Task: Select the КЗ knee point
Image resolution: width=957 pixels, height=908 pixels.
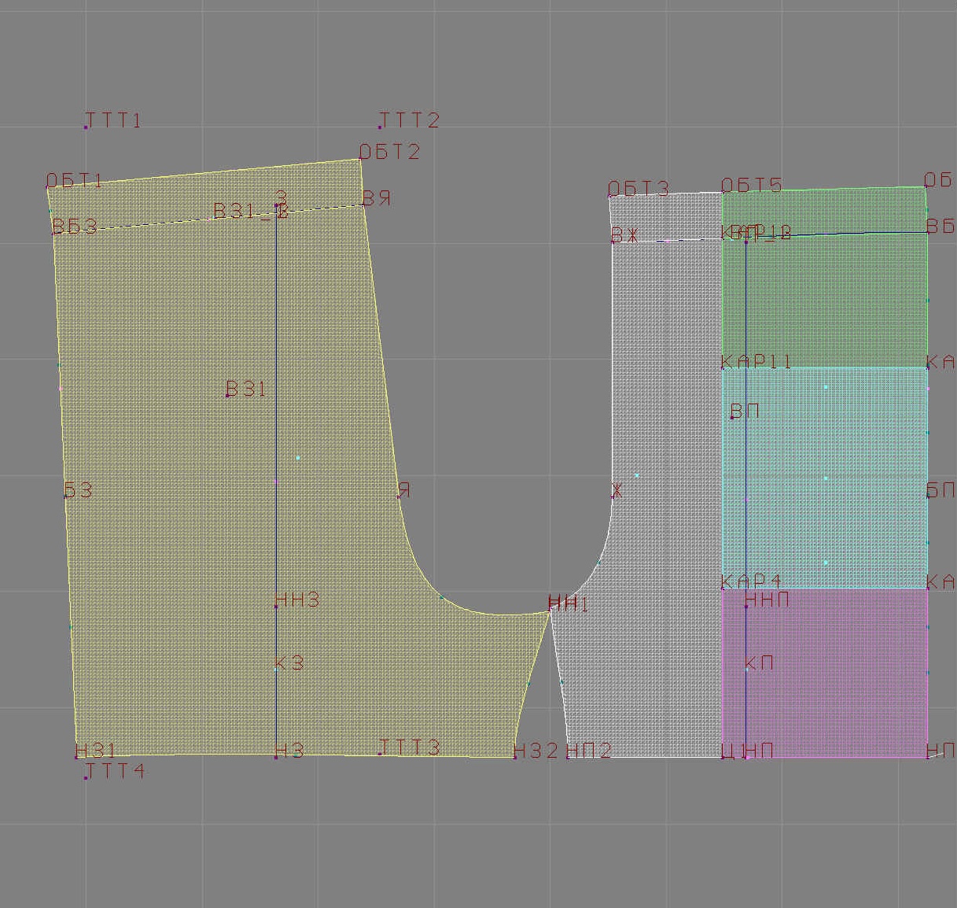Action: (276, 669)
